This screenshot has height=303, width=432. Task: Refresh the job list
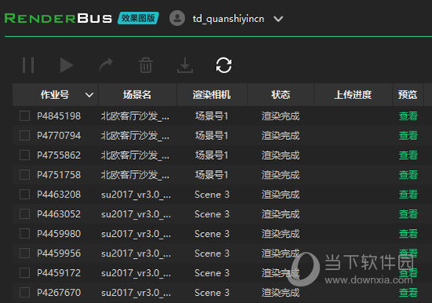click(223, 65)
